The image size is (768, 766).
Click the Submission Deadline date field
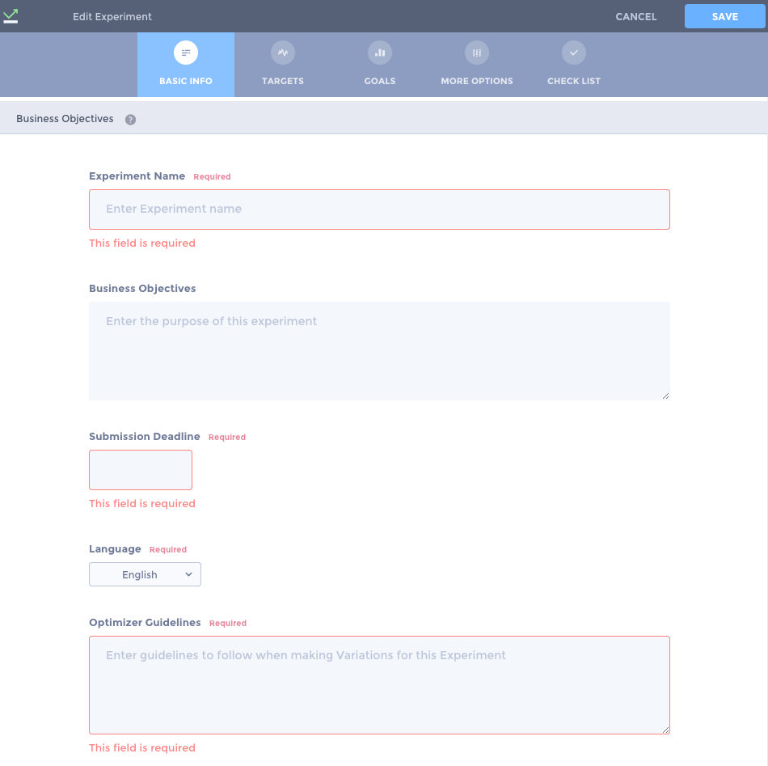(141, 470)
